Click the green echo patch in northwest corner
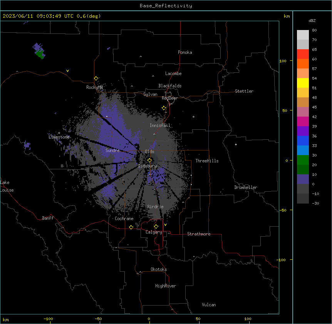Image resolution: width=332 pixels, height=324 pixels. 40,54
